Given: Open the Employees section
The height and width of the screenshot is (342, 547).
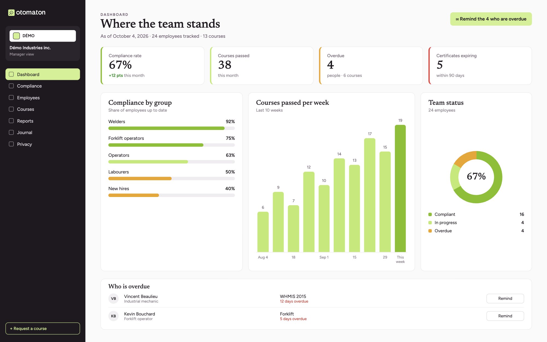Looking at the screenshot, I should tap(43, 97).
